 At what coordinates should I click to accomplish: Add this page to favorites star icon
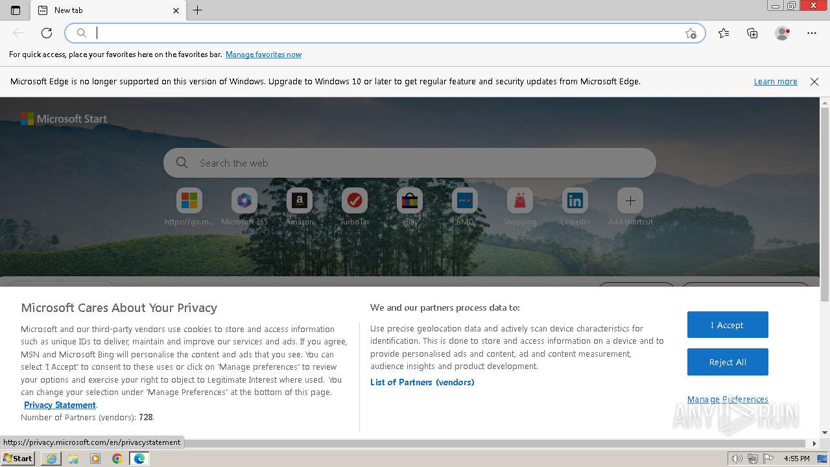point(691,33)
